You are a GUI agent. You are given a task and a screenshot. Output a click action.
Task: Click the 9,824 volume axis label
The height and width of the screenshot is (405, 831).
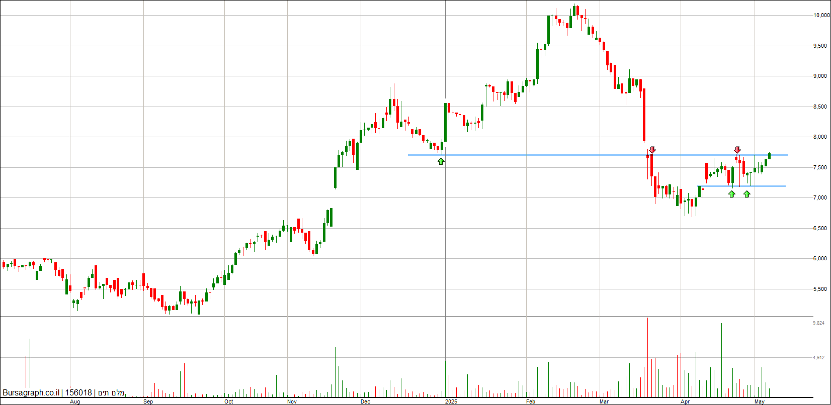[x=818, y=323]
